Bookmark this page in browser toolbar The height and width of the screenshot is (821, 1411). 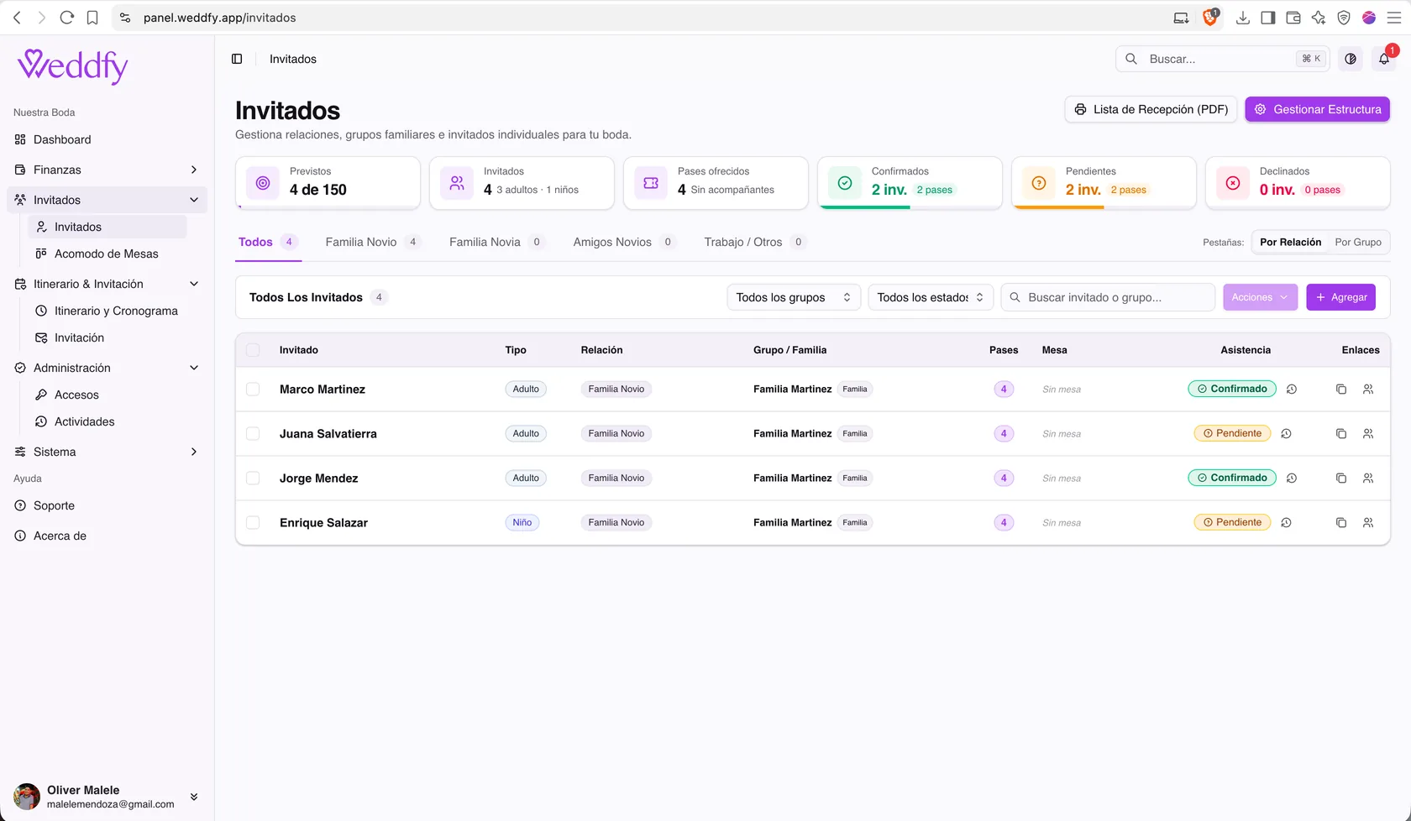(92, 18)
